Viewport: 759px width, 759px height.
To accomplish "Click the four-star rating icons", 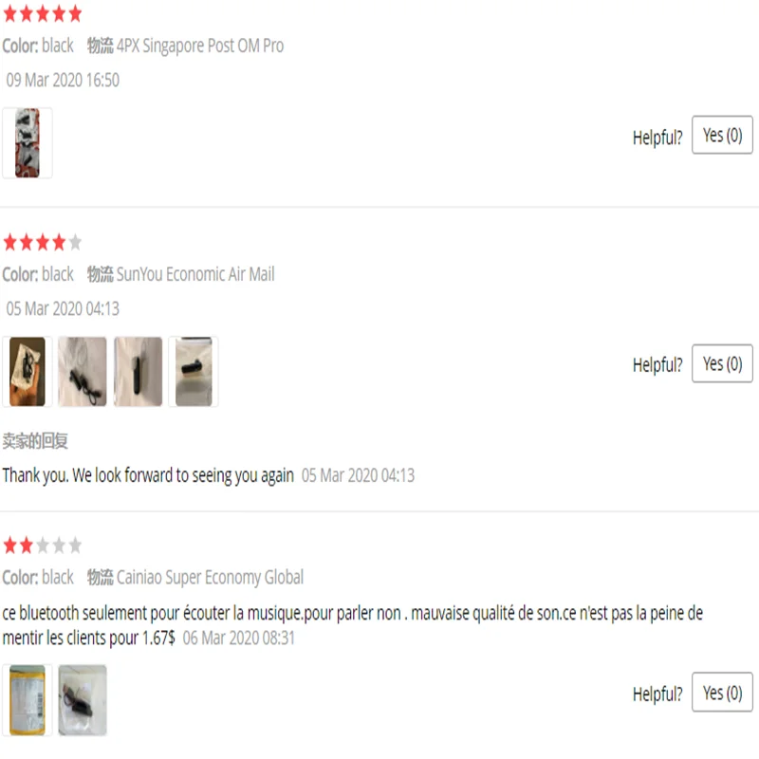I will [43, 242].
